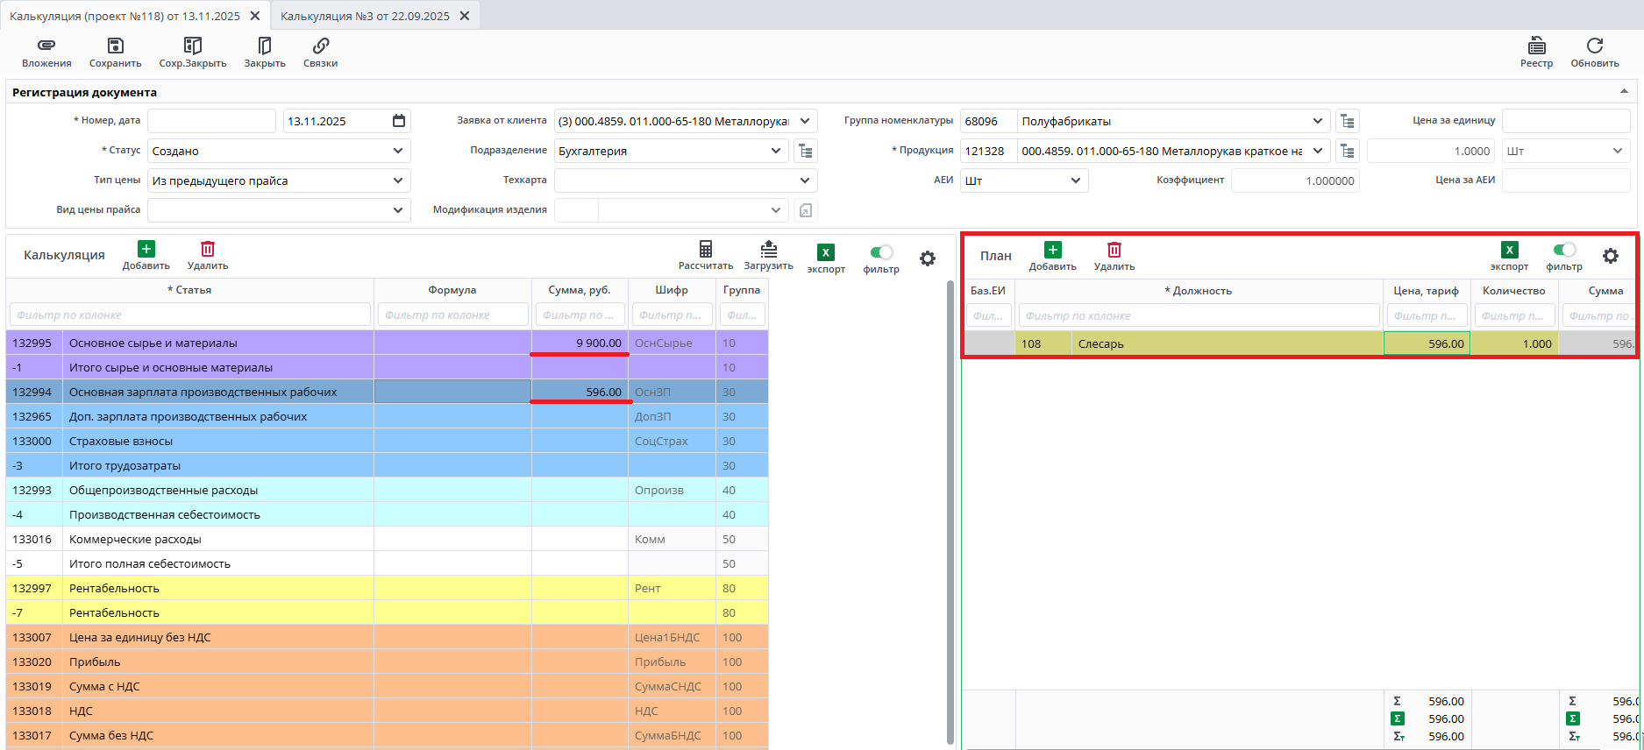Screen dimensions: 1644x750
Task: Click the Сохранить save icon
Action: tap(115, 46)
